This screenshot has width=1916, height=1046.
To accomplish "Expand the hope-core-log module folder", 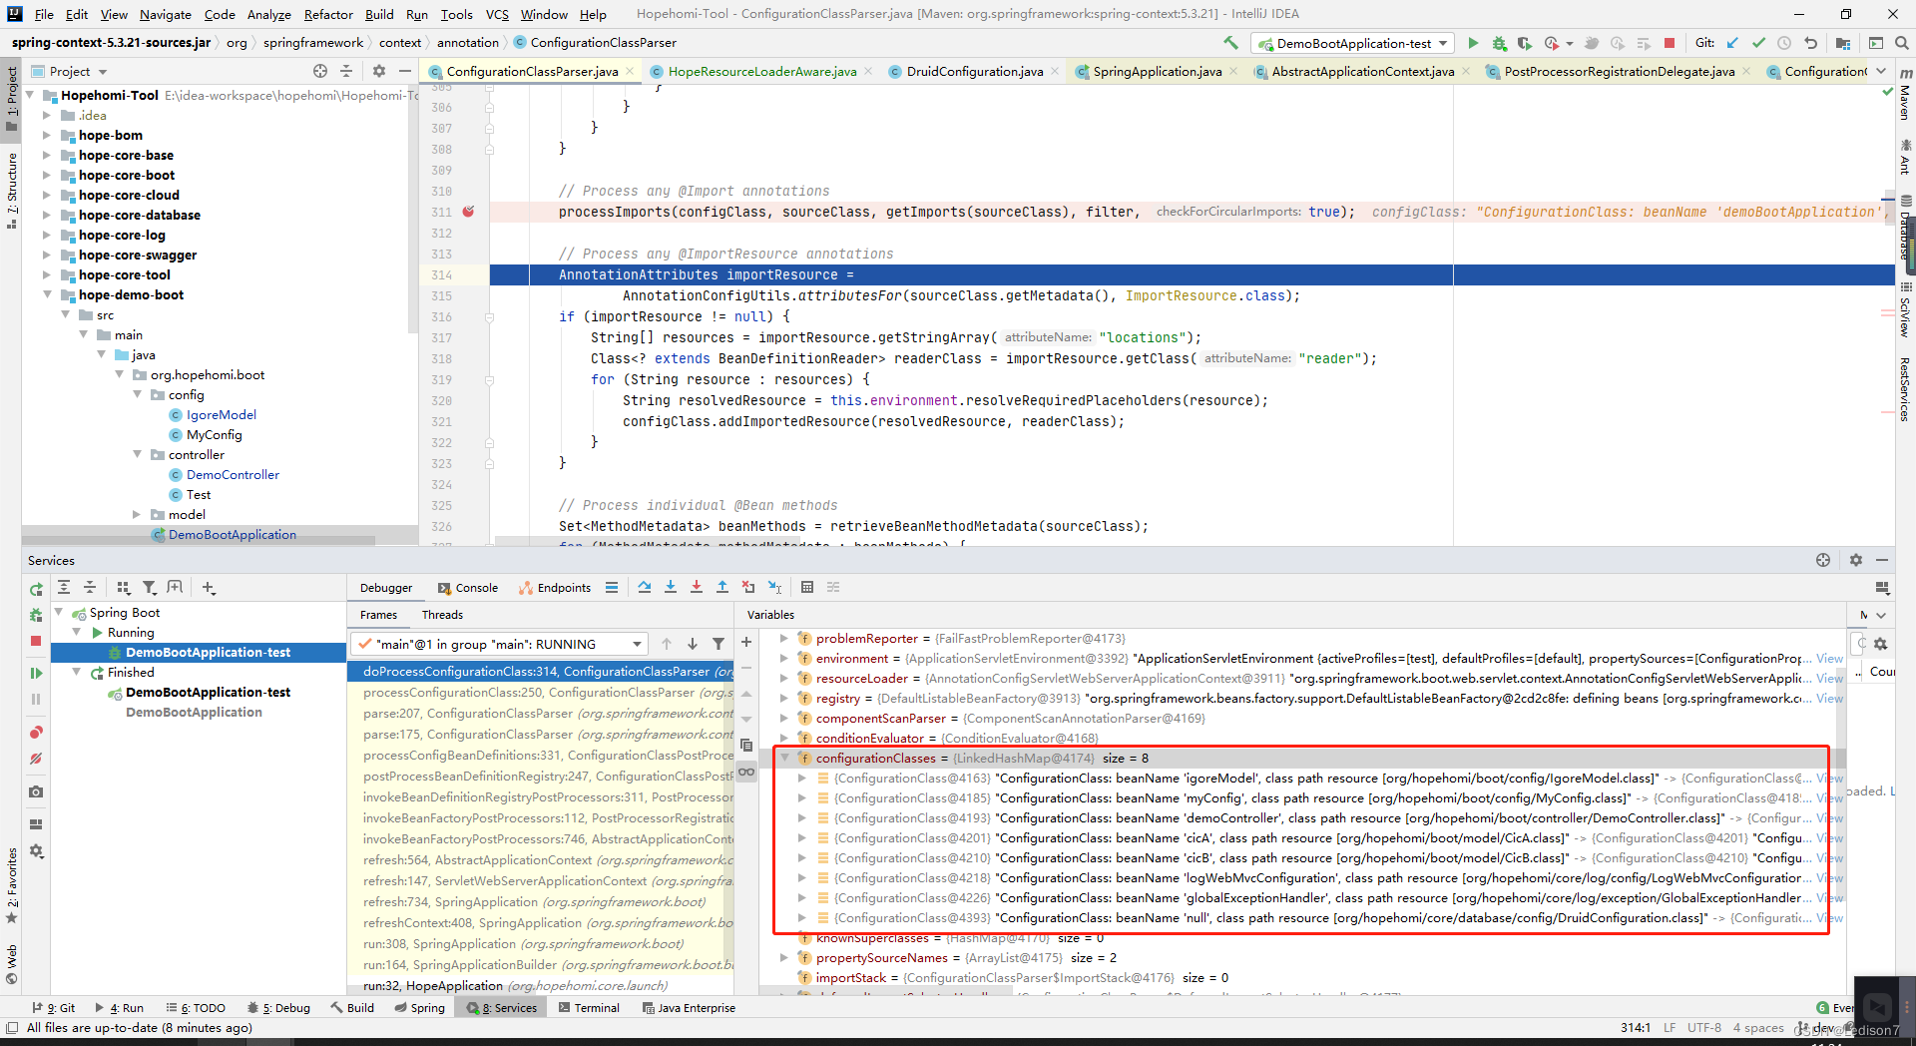I will point(46,235).
